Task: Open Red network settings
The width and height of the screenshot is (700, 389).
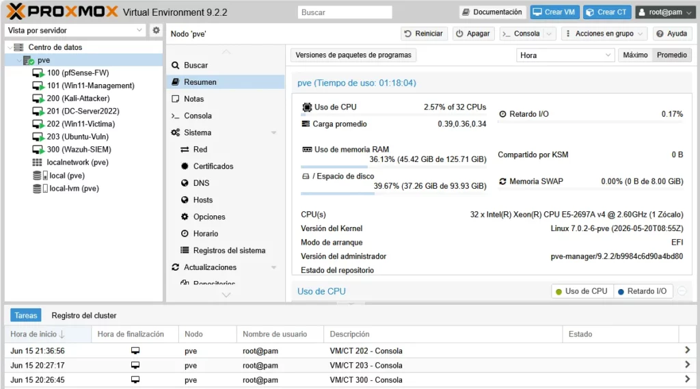Action: click(x=225, y=150)
